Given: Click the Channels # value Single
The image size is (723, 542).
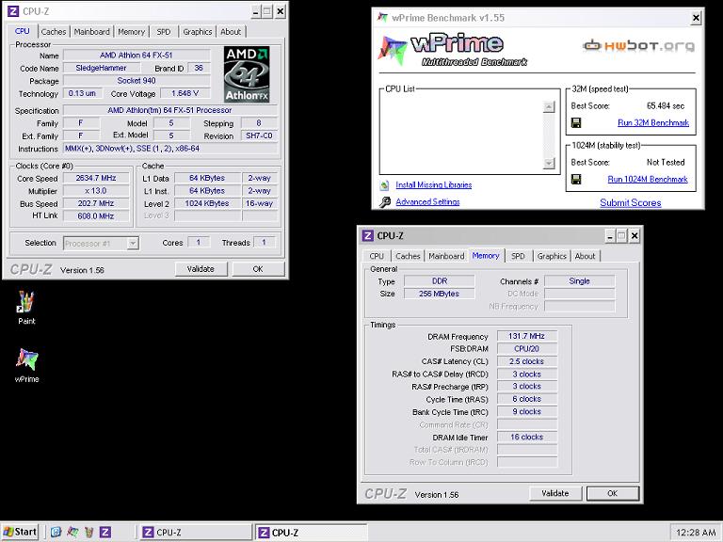Looking at the screenshot, I should 580,281.
